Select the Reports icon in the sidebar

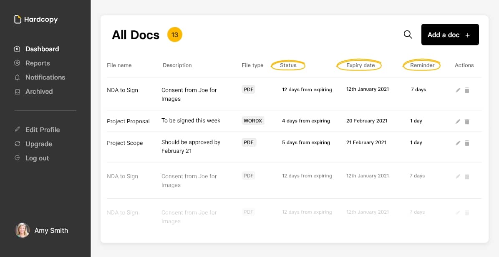[x=17, y=63]
